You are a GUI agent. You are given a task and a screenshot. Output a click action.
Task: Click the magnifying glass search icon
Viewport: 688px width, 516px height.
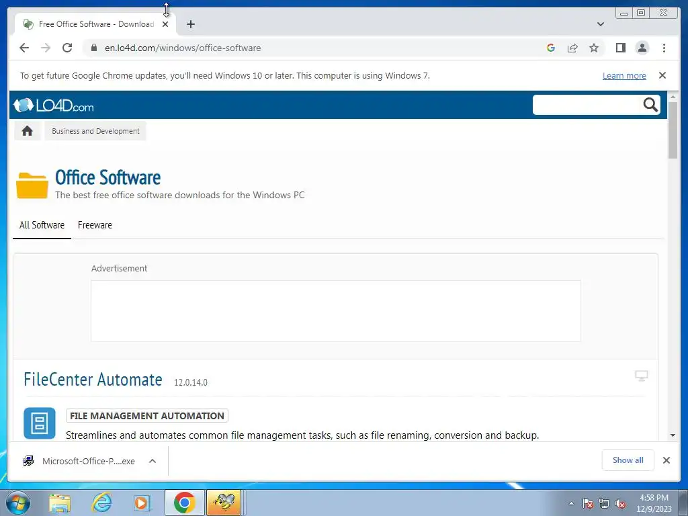coord(650,105)
